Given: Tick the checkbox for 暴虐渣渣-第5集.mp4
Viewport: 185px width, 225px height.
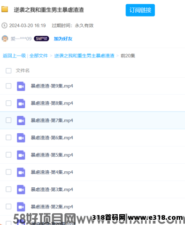Looking at the screenshot, I should click(x=8, y=155).
